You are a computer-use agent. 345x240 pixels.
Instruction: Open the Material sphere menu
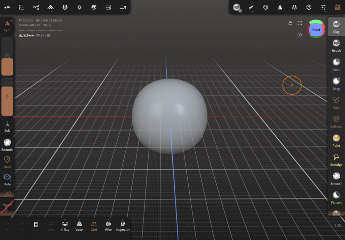coord(65,7)
